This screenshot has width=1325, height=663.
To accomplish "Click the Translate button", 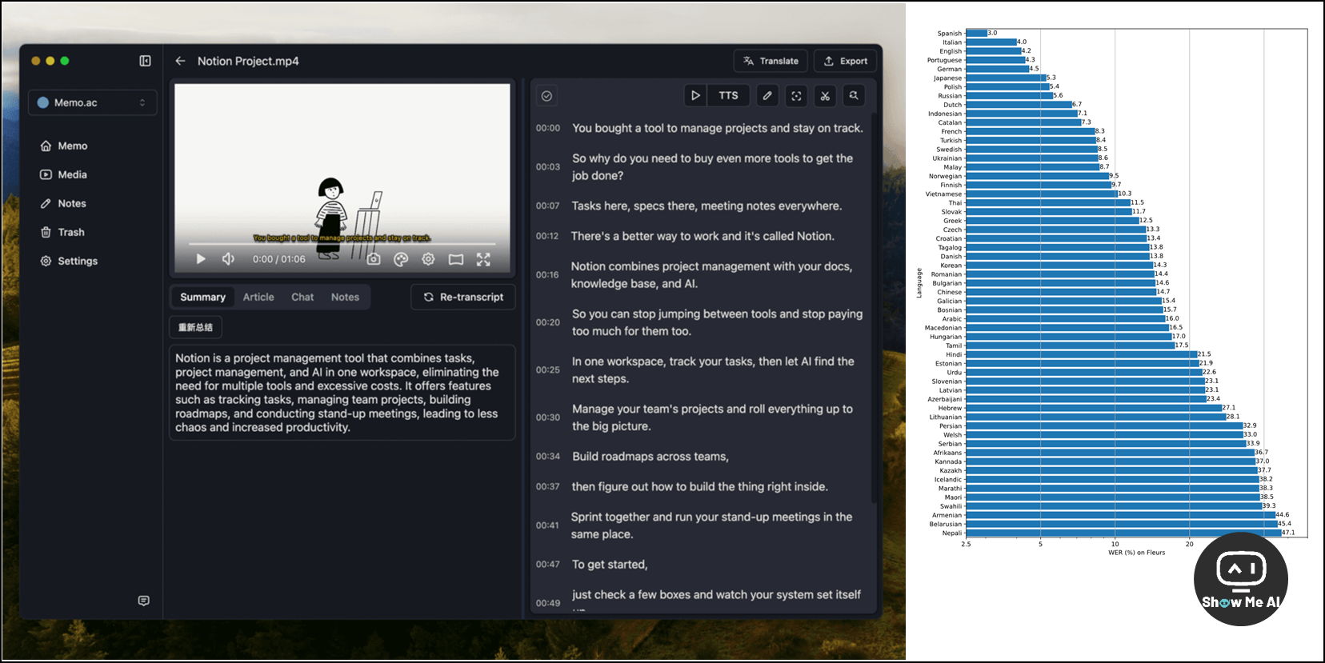I will 771,61.
